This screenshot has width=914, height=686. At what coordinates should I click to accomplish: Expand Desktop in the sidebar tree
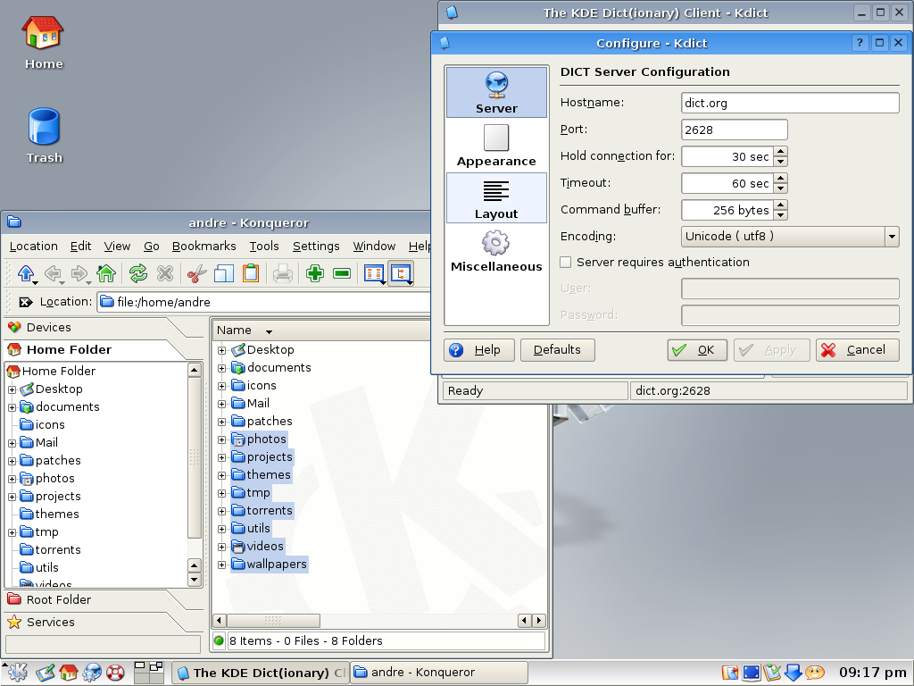(x=12, y=389)
